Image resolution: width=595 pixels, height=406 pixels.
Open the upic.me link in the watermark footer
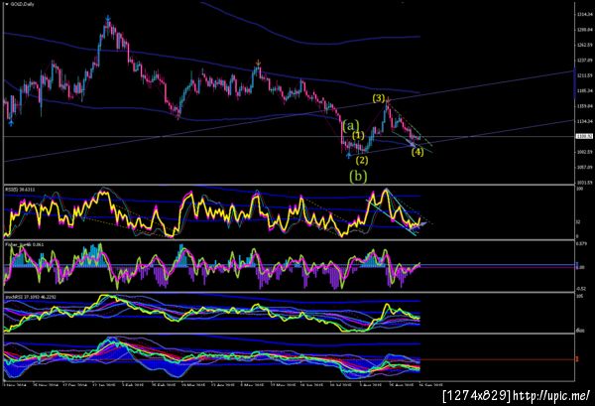click(x=551, y=396)
